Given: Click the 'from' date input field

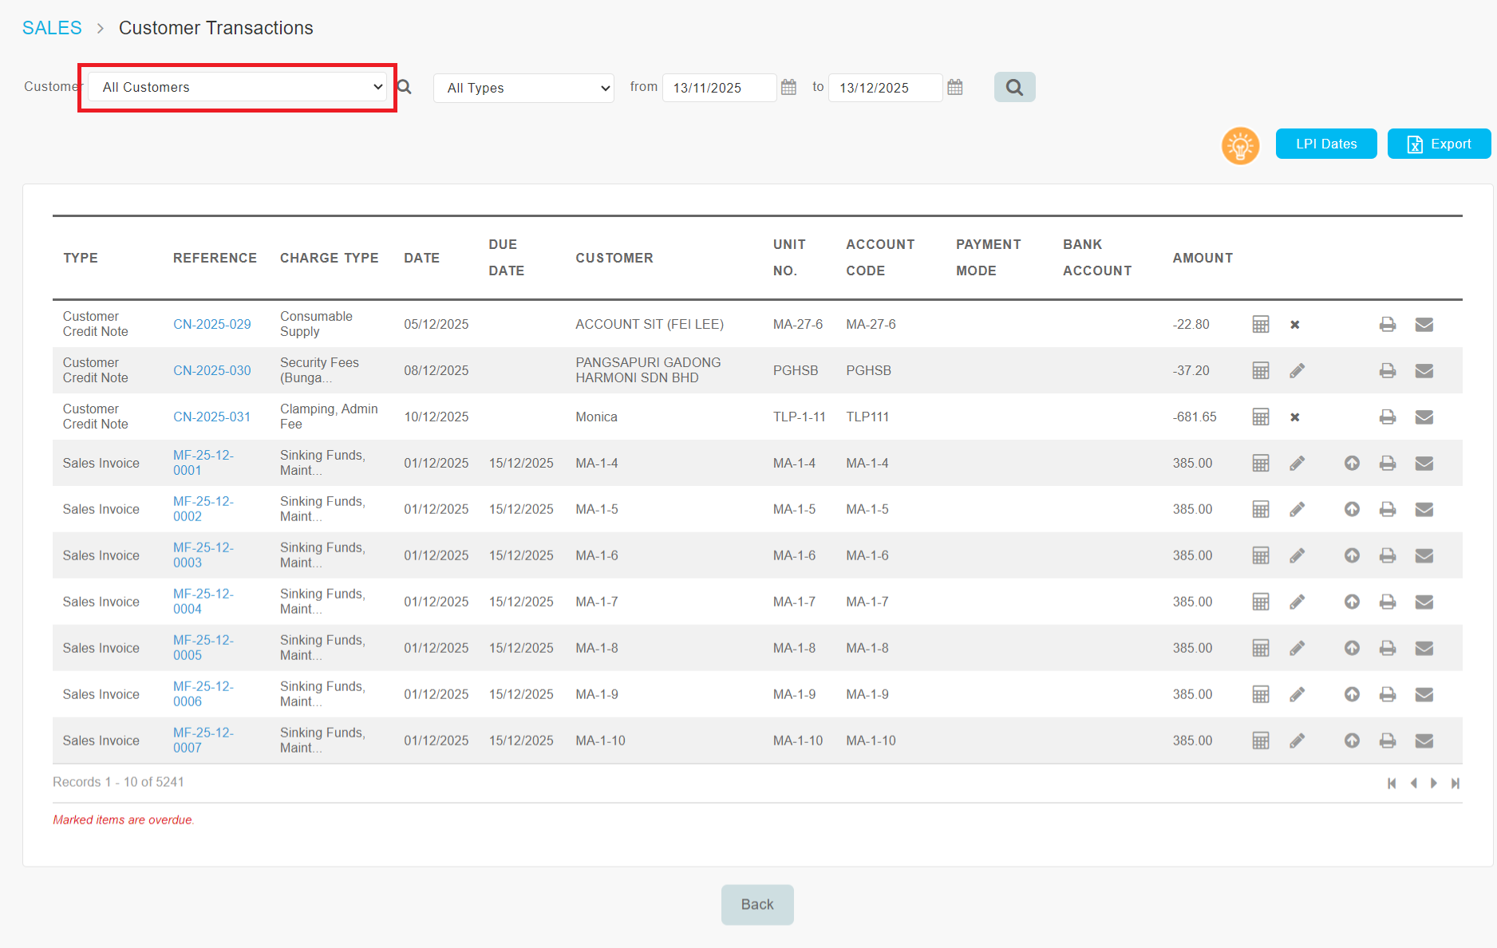Looking at the screenshot, I should [718, 88].
